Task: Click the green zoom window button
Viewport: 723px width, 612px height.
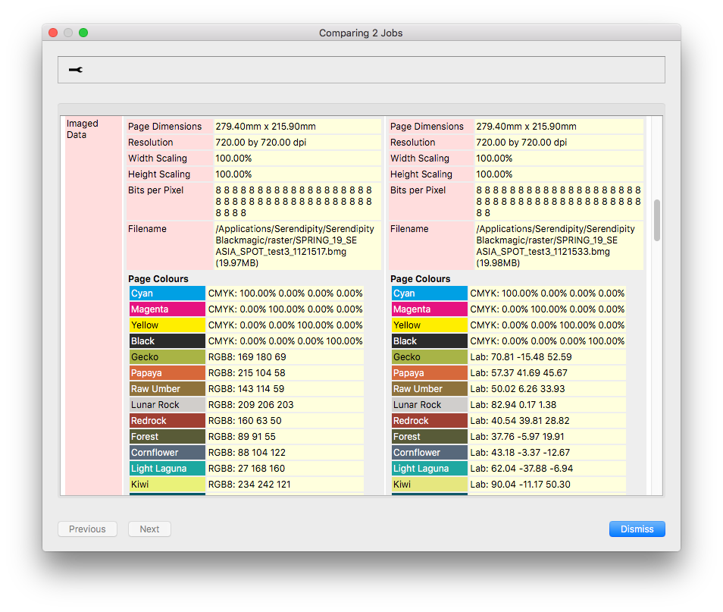Action: 83,33
